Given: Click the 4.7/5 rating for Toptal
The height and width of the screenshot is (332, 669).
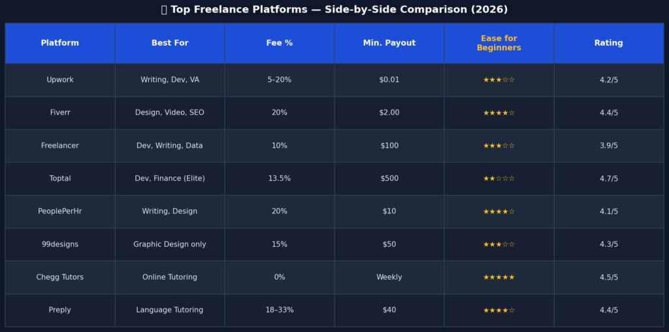Looking at the screenshot, I should click(x=609, y=179).
